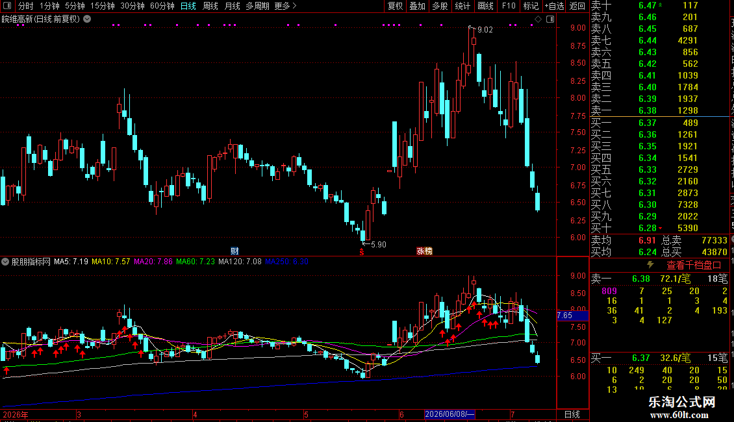Image resolution: width=734 pixels, height=422 pixels.
Task: Open the 统计 statistics tool
Action: tap(462, 6)
